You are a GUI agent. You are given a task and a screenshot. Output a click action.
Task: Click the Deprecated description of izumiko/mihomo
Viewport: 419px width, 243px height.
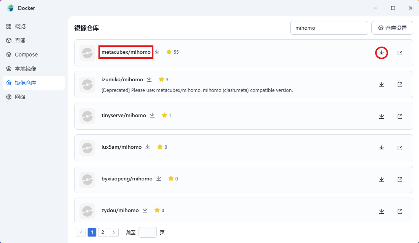pyautogui.click(x=197, y=90)
